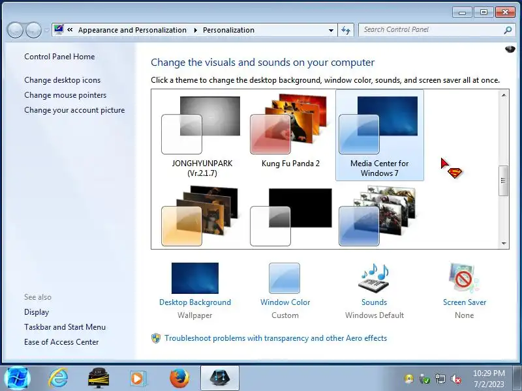Open Troubleshoot problems with transparency link
Image resolution: width=522 pixels, height=391 pixels.
tap(275, 338)
